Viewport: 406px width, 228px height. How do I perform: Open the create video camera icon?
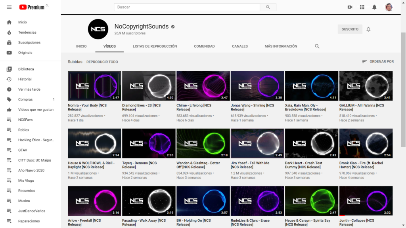click(350, 7)
